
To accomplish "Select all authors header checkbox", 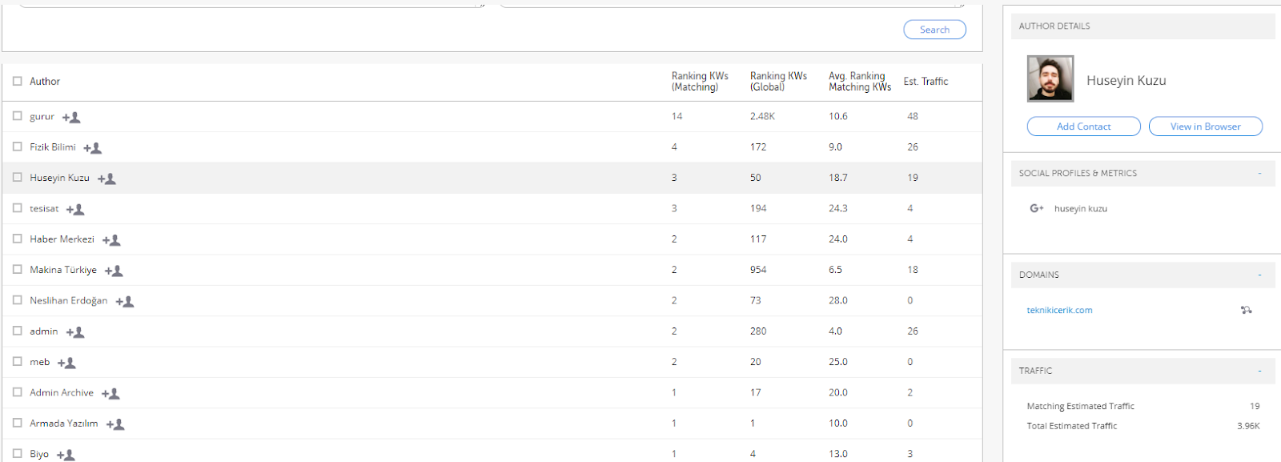I will pos(18,81).
